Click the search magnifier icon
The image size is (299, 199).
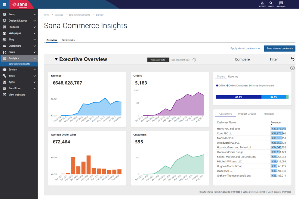point(271,4)
